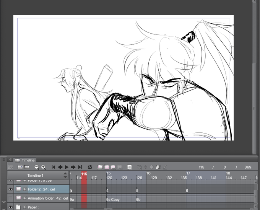Click the Paper layer page icon
Screen dimensions: 260x210
point(18,207)
